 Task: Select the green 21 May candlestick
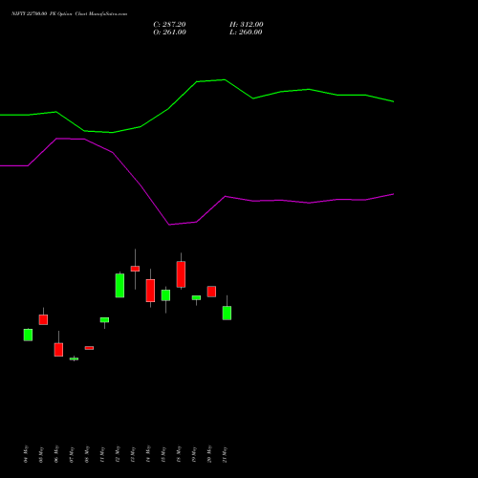227,313
